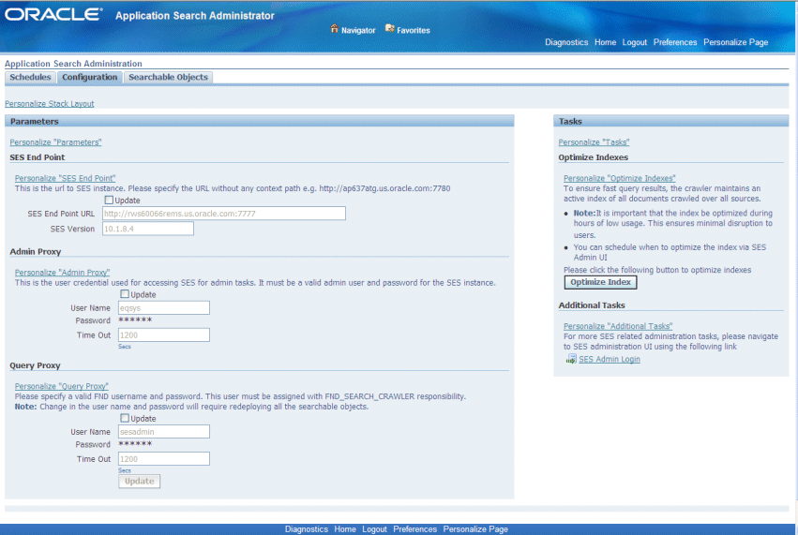Open the Personalize "Tasks" link
798x535 pixels.
pos(594,142)
